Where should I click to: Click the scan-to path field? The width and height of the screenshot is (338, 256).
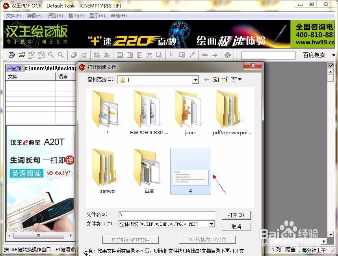coord(50,68)
